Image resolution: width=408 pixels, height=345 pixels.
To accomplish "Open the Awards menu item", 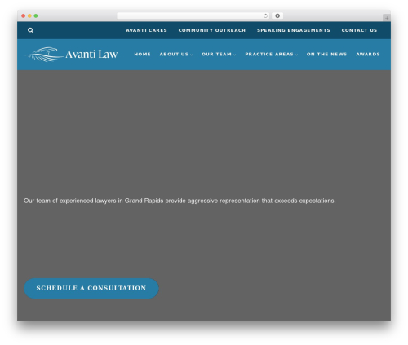I will tap(368, 54).
